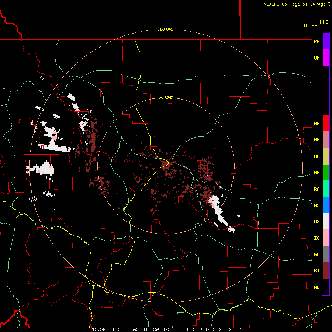Select the BD yellow legend block

tap(326, 156)
